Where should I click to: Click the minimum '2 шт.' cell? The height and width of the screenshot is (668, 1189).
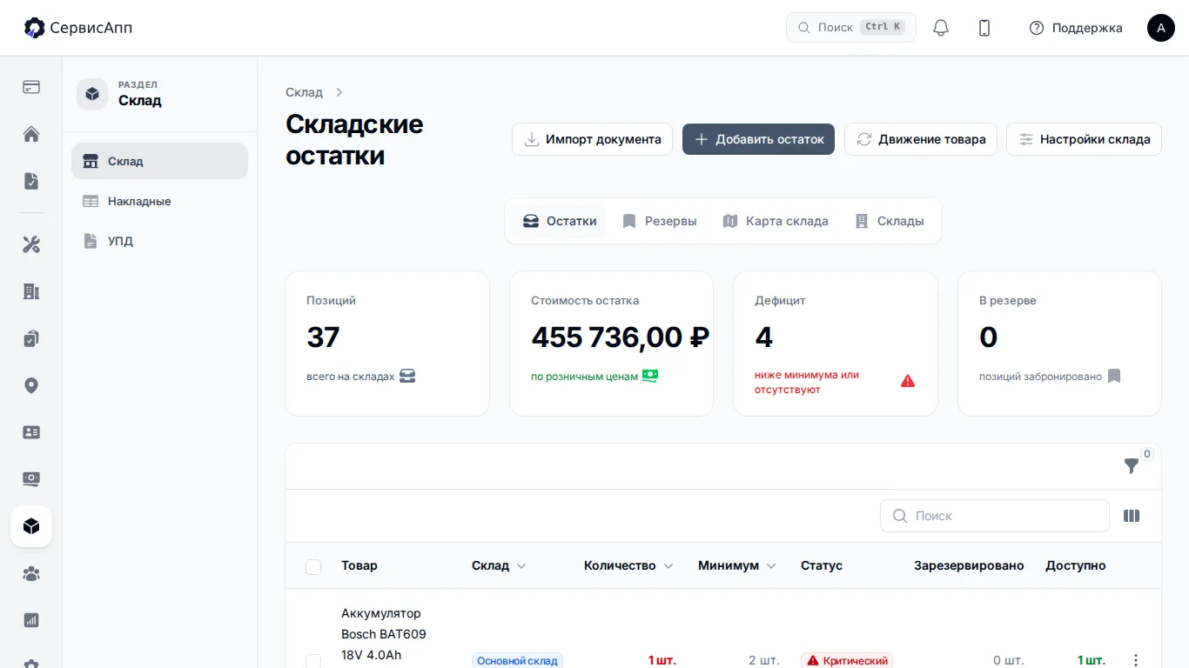click(x=763, y=660)
